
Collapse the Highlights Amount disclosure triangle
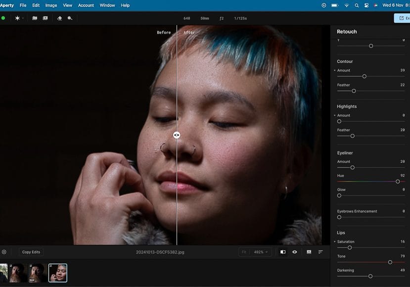335,116
